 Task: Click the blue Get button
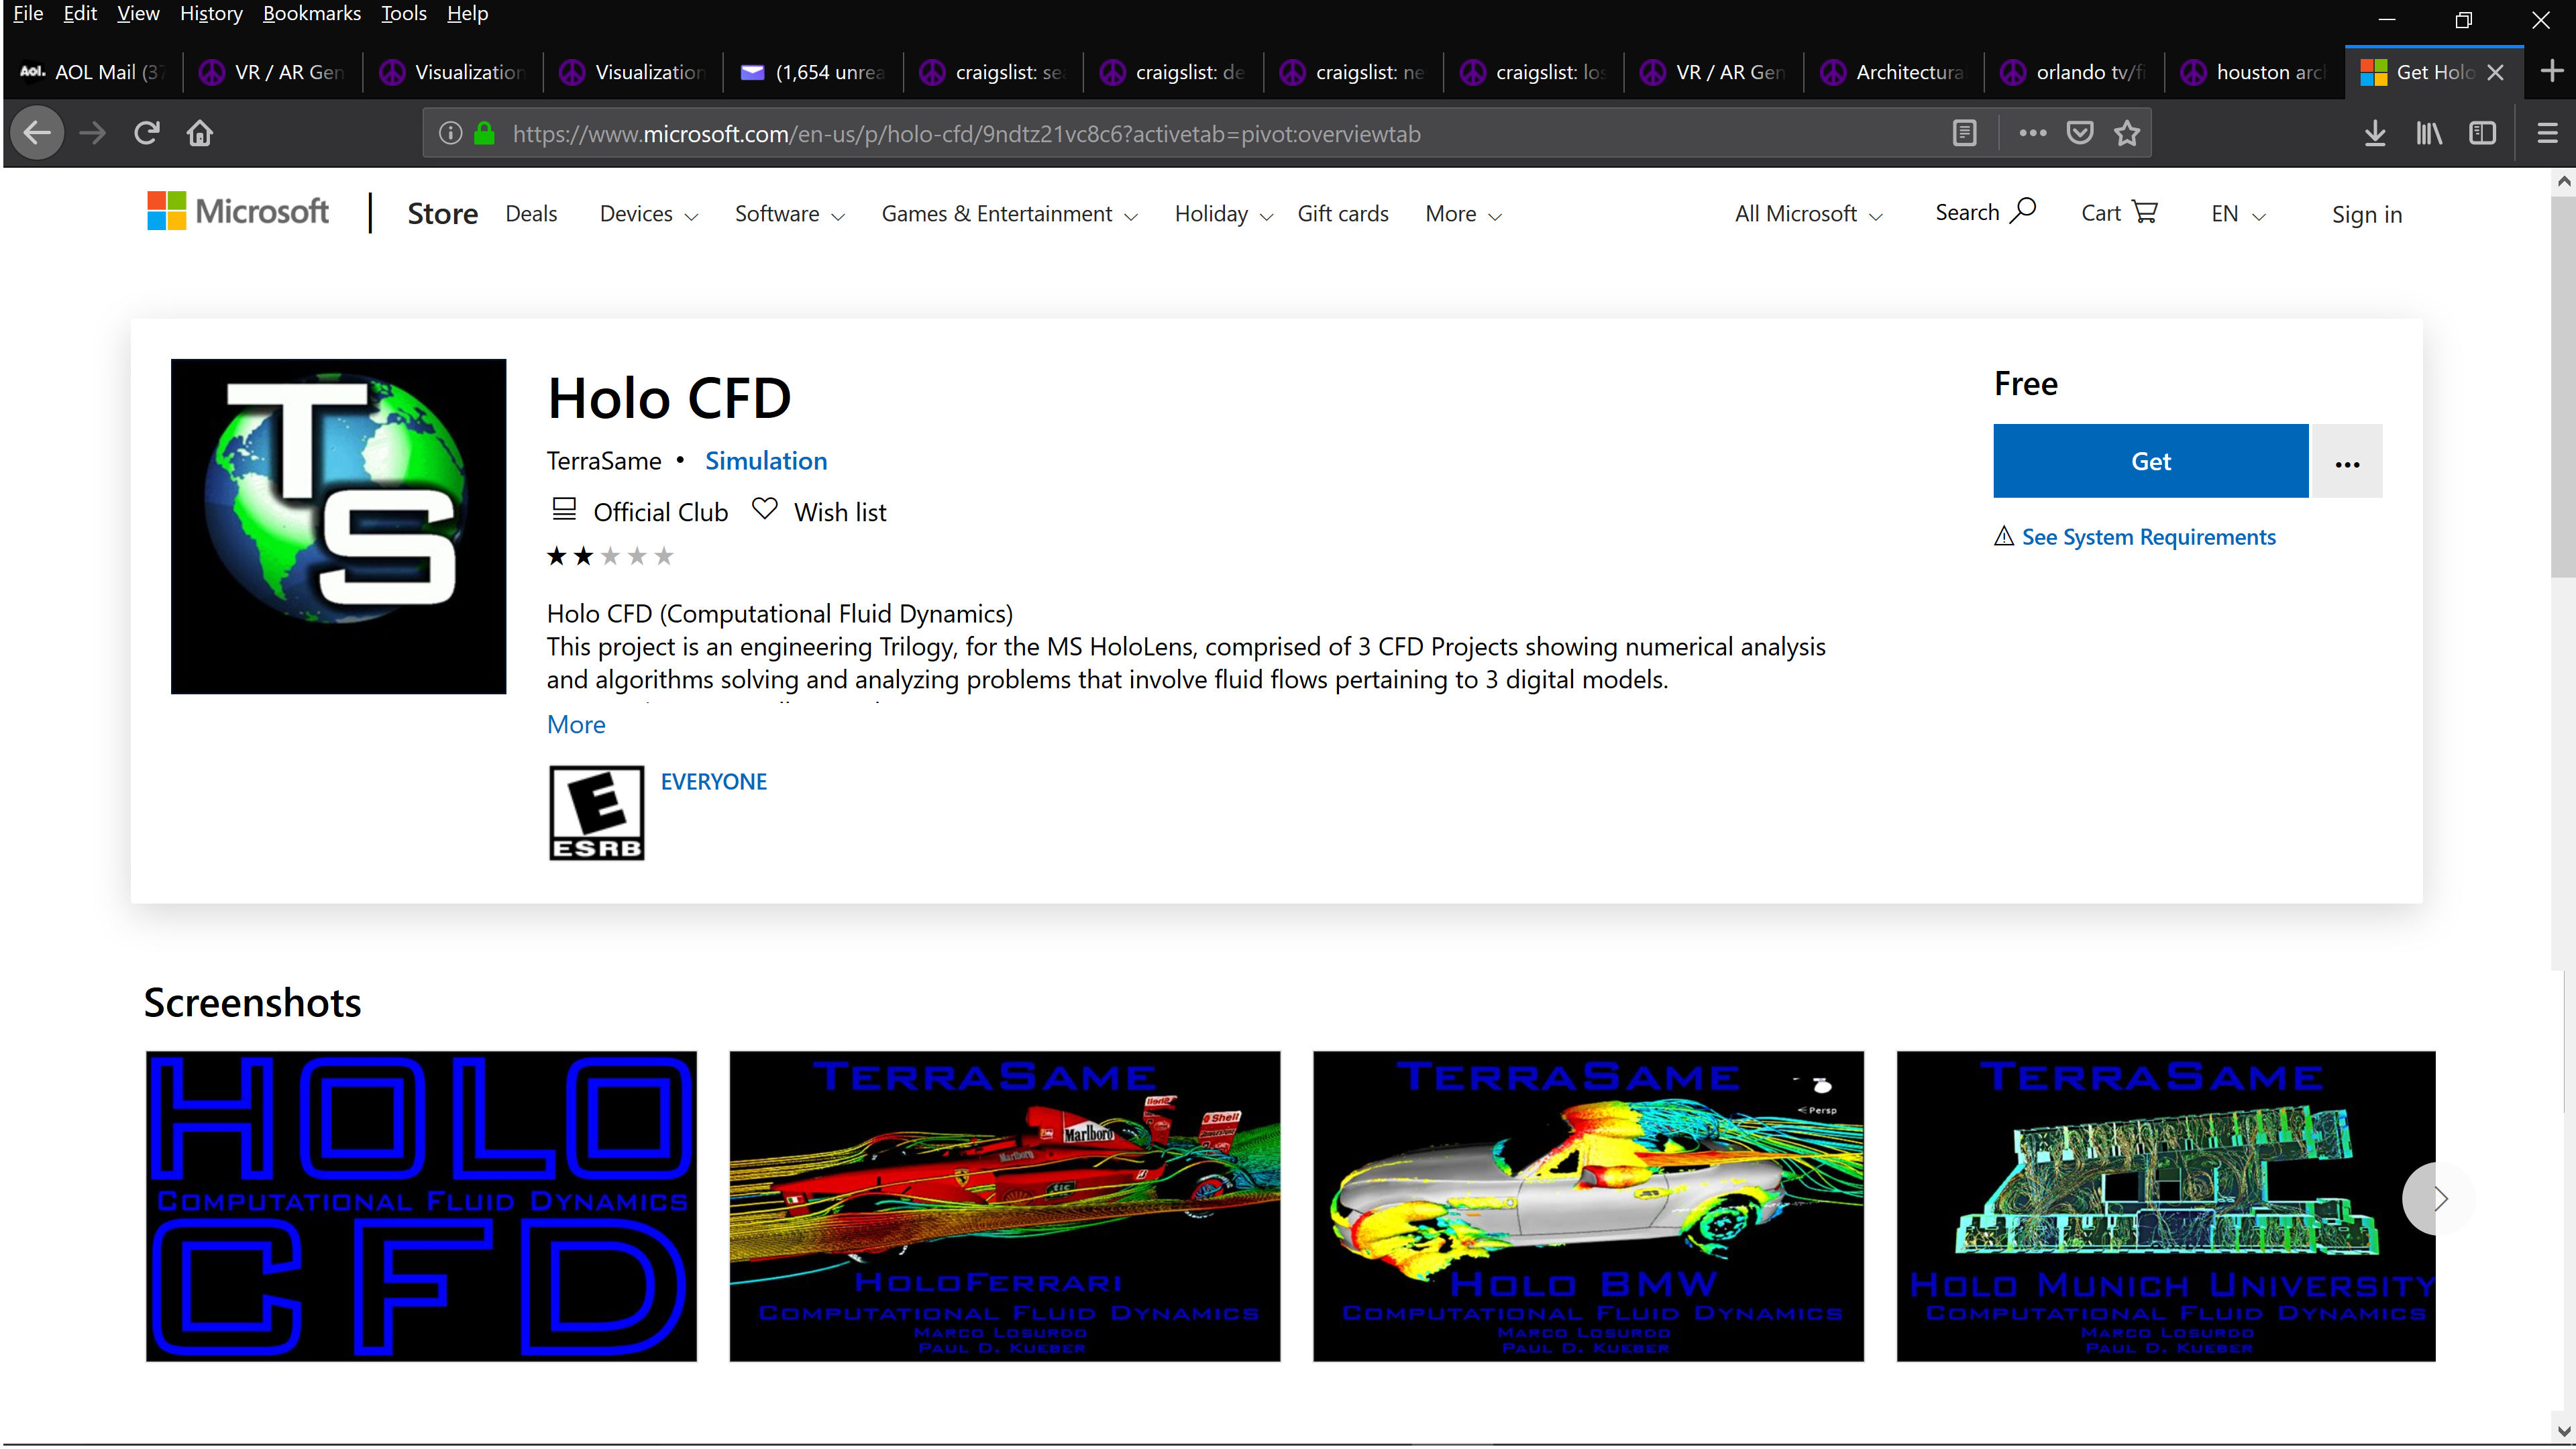coord(2150,461)
